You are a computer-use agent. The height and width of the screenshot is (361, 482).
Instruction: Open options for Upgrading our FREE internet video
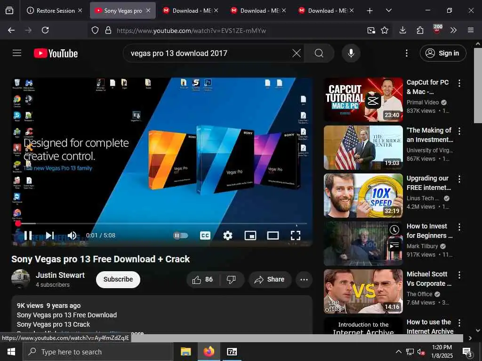[x=459, y=179]
